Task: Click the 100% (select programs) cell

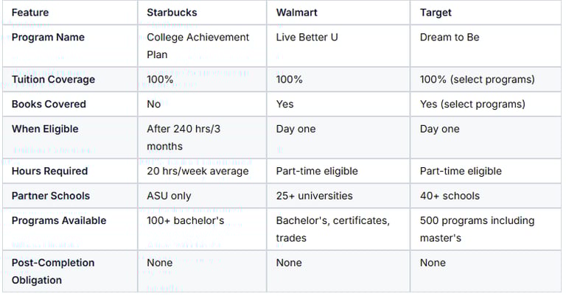Action: (477, 80)
